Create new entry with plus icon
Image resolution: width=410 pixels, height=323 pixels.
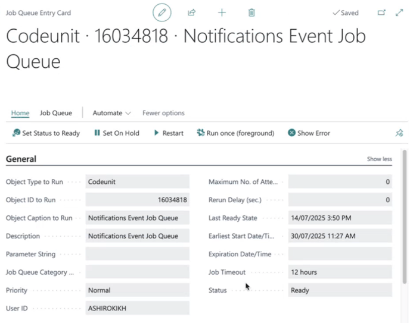pos(222,12)
